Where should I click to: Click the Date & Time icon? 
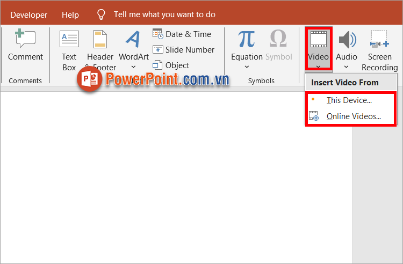pyautogui.click(x=158, y=34)
